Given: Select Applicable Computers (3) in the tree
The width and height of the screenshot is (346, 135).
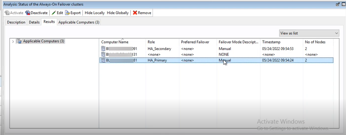Looking at the screenshot, I should pyautogui.click(x=44, y=41).
